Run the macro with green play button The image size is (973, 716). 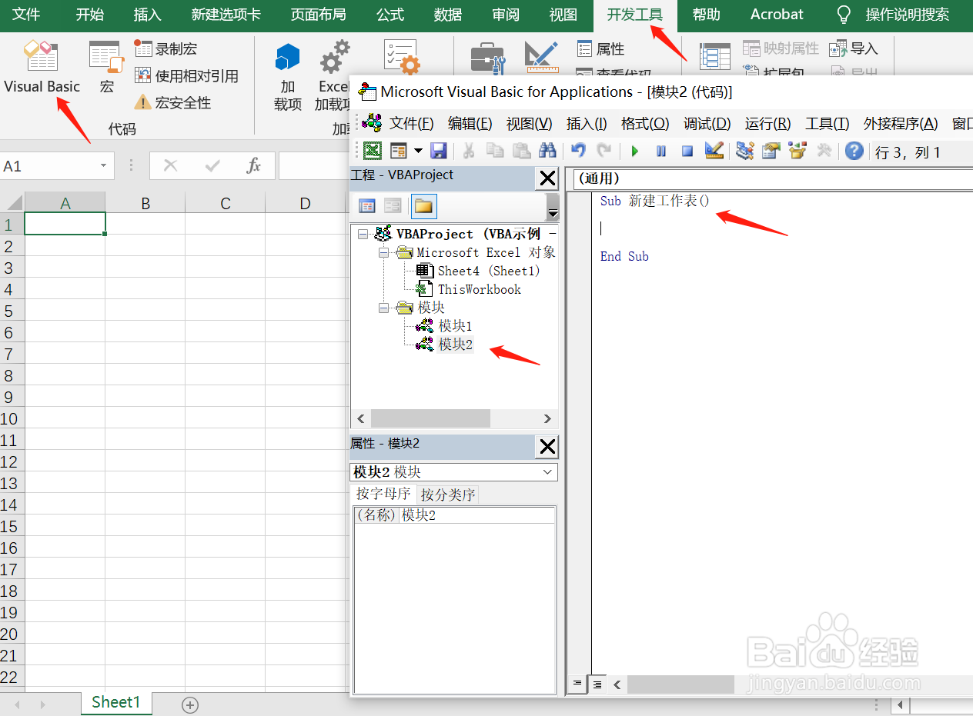(635, 151)
